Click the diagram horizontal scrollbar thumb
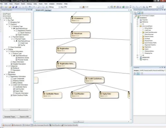The image size is (166, 128). click(79, 122)
